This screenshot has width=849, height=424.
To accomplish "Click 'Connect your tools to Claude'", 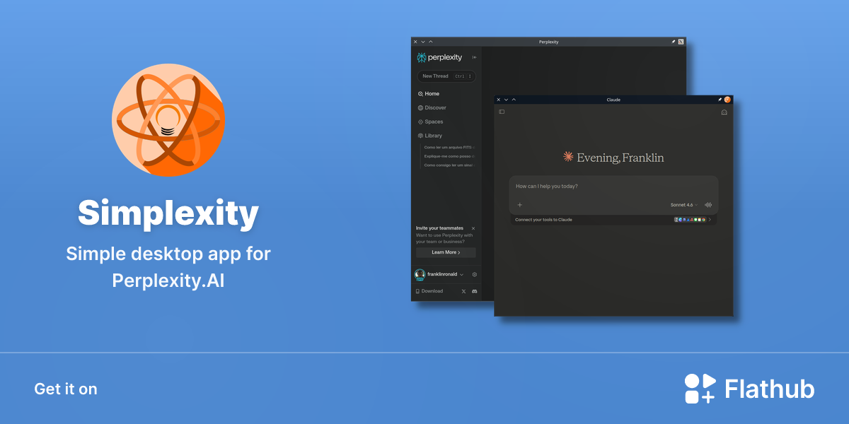I will pyautogui.click(x=543, y=220).
